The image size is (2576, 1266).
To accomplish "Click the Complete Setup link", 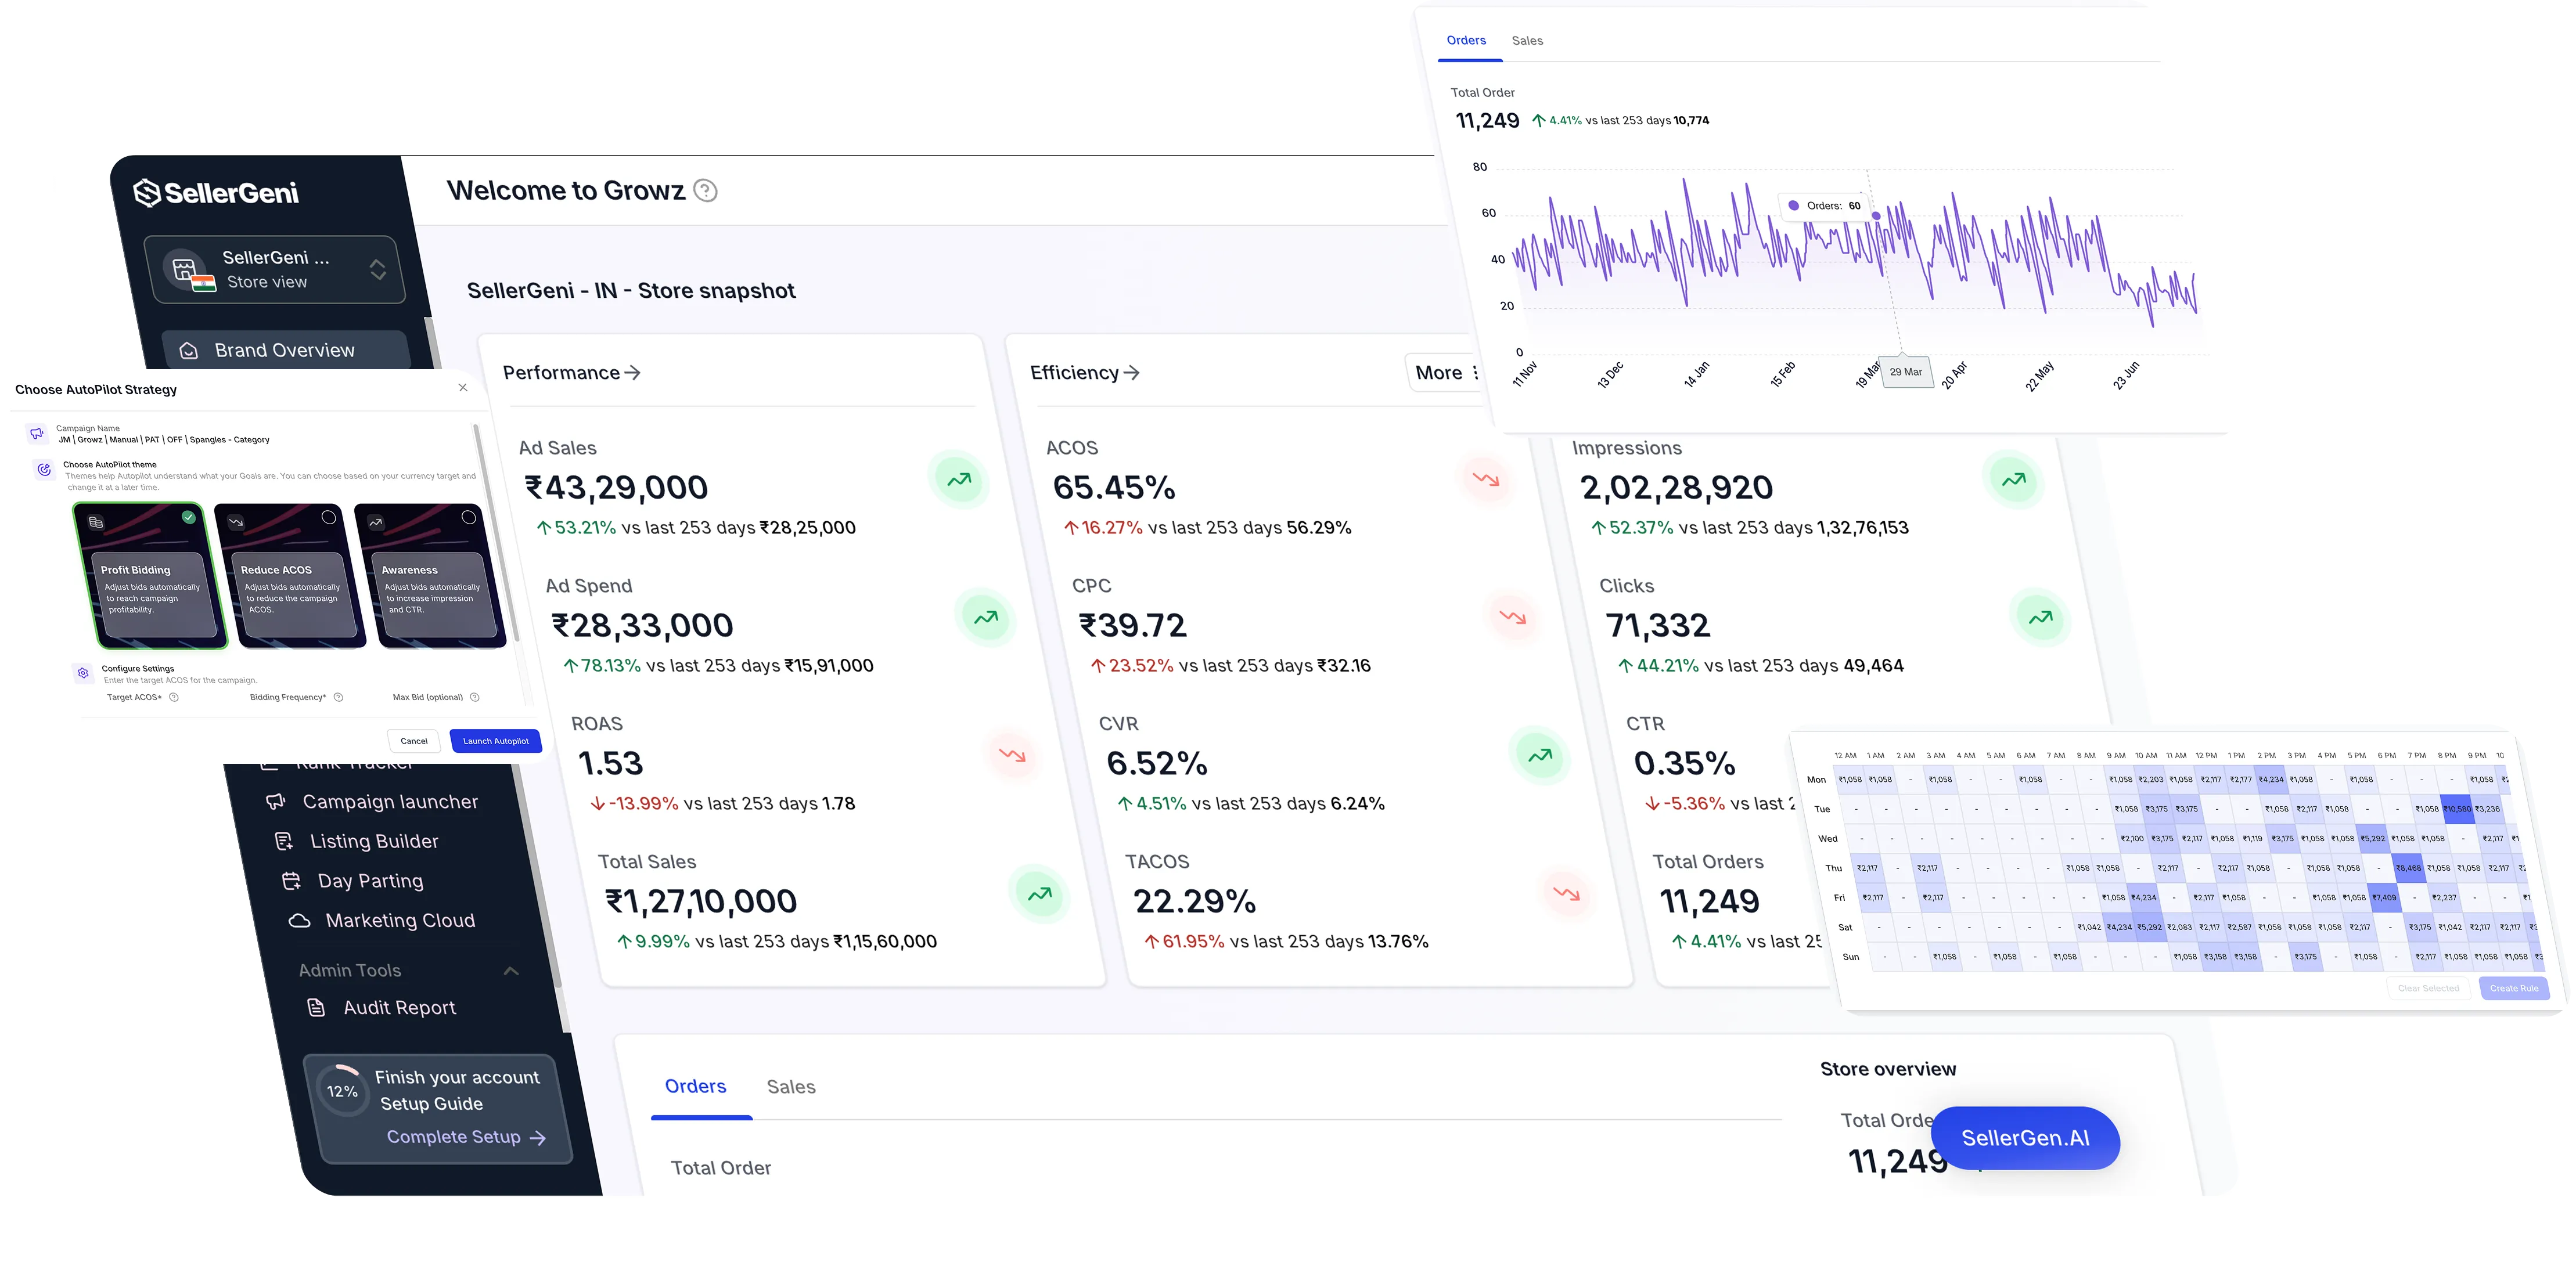I will pyautogui.click(x=466, y=1137).
